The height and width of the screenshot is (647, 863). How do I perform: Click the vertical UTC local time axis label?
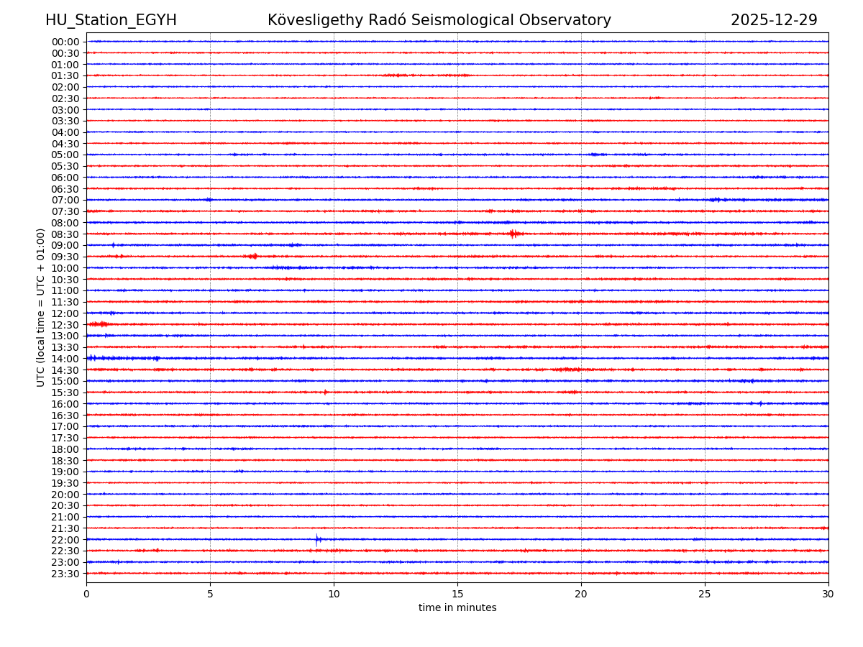coord(41,307)
